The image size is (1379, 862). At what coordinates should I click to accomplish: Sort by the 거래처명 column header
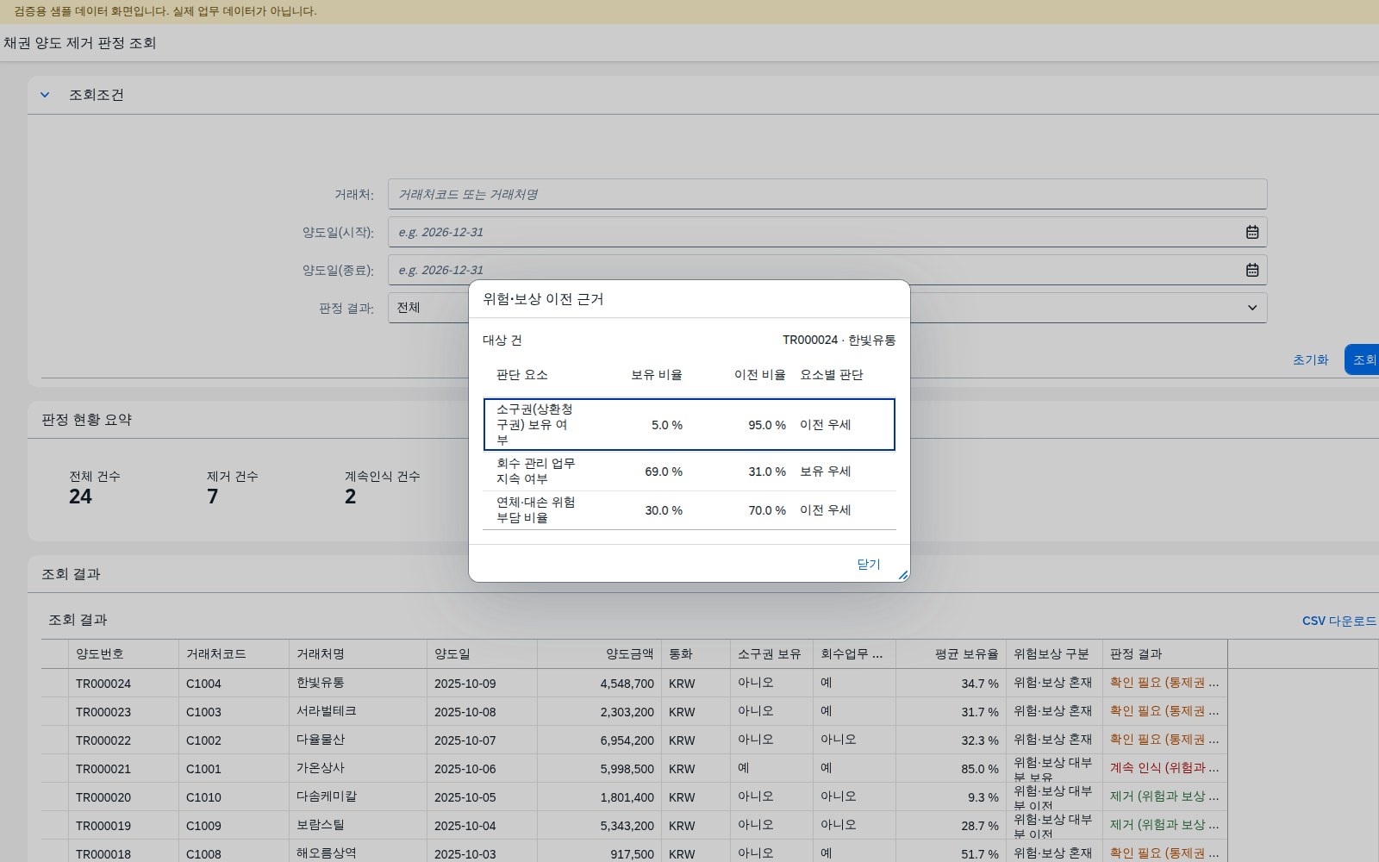[x=358, y=654]
